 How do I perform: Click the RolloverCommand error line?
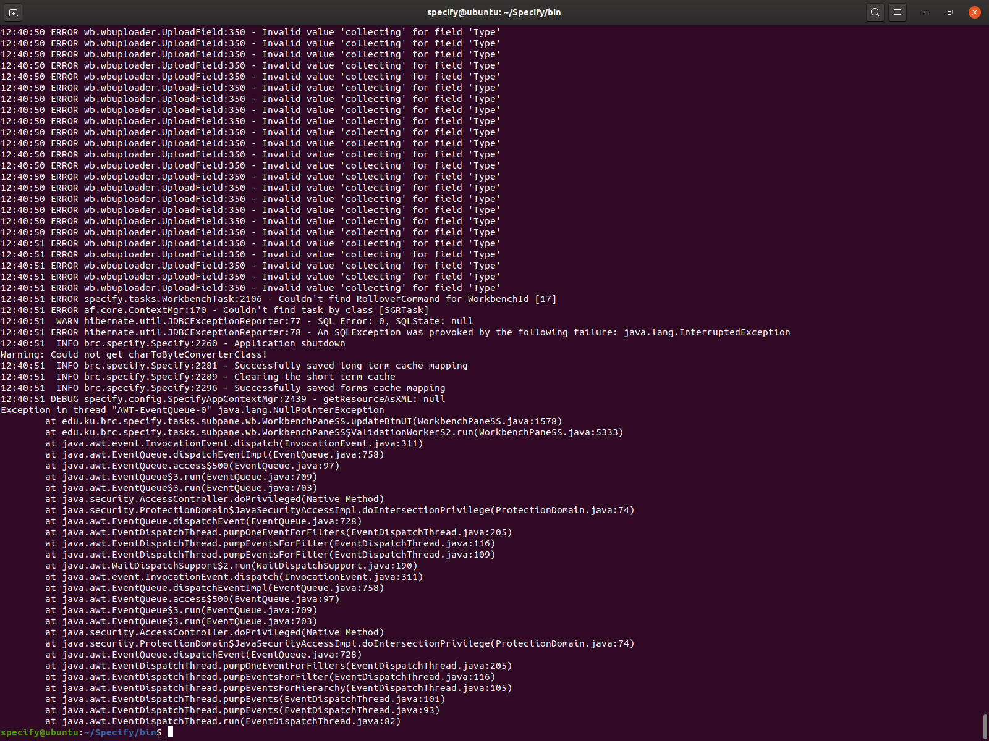click(x=278, y=298)
